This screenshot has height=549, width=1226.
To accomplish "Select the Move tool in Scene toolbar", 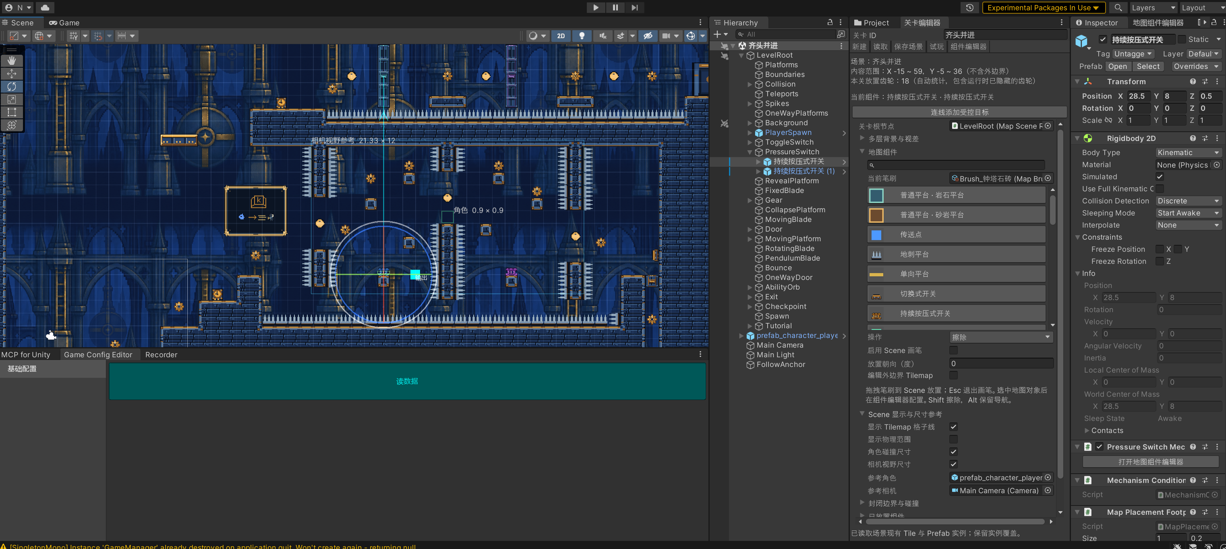I will coord(12,73).
